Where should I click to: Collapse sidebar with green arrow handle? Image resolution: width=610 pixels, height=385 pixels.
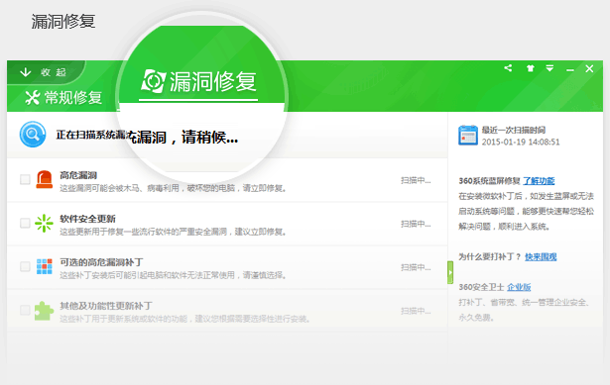tap(450, 272)
